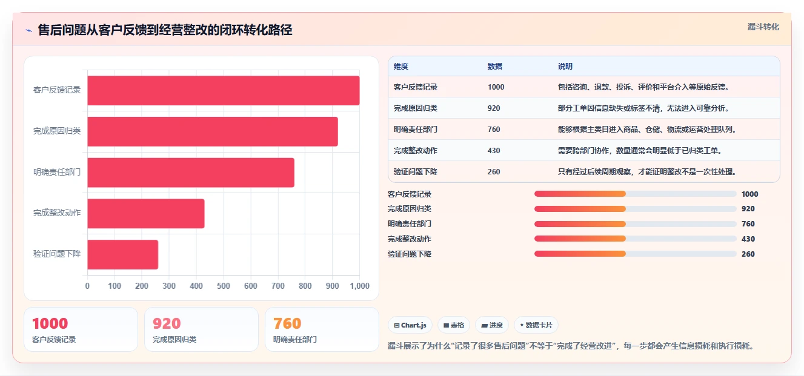
Task: Click the 760 value in the table
Action: pos(494,130)
